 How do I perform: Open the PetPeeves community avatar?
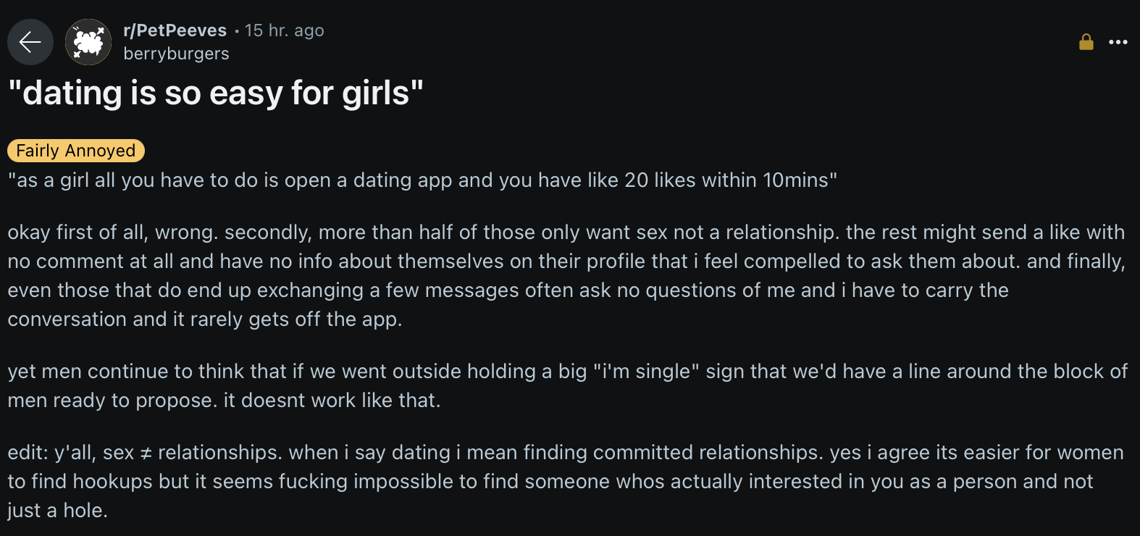pos(88,42)
